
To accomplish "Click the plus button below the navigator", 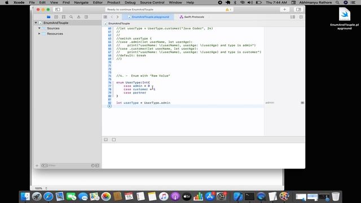I will coord(37,165).
